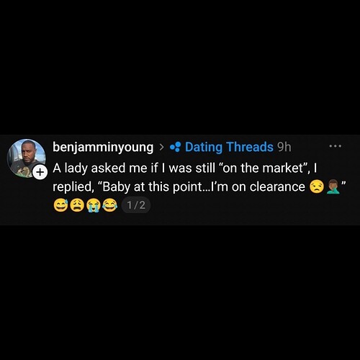Click the man facepalming emoji
The width and height of the screenshot is (360, 360).
[333, 186]
